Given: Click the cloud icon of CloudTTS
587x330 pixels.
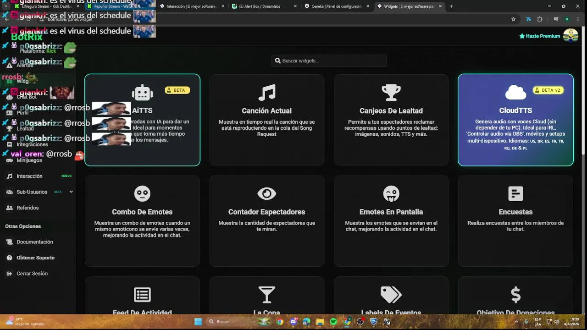Looking at the screenshot, I should click(x=515, y=93).
